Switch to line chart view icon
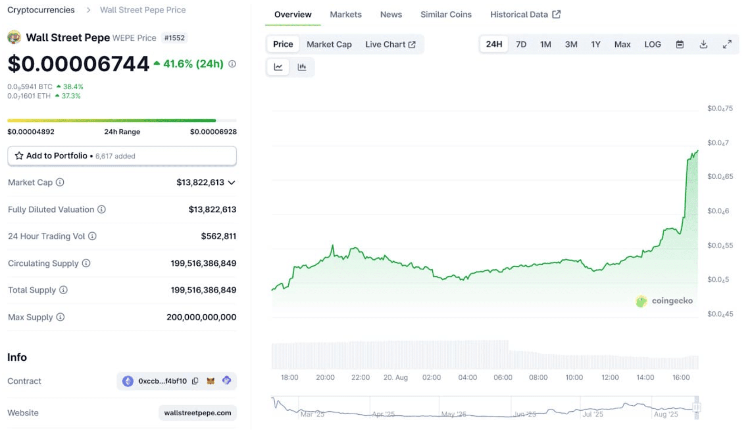The height and width of the screenshot is (438, 754). tap(278, 67)
